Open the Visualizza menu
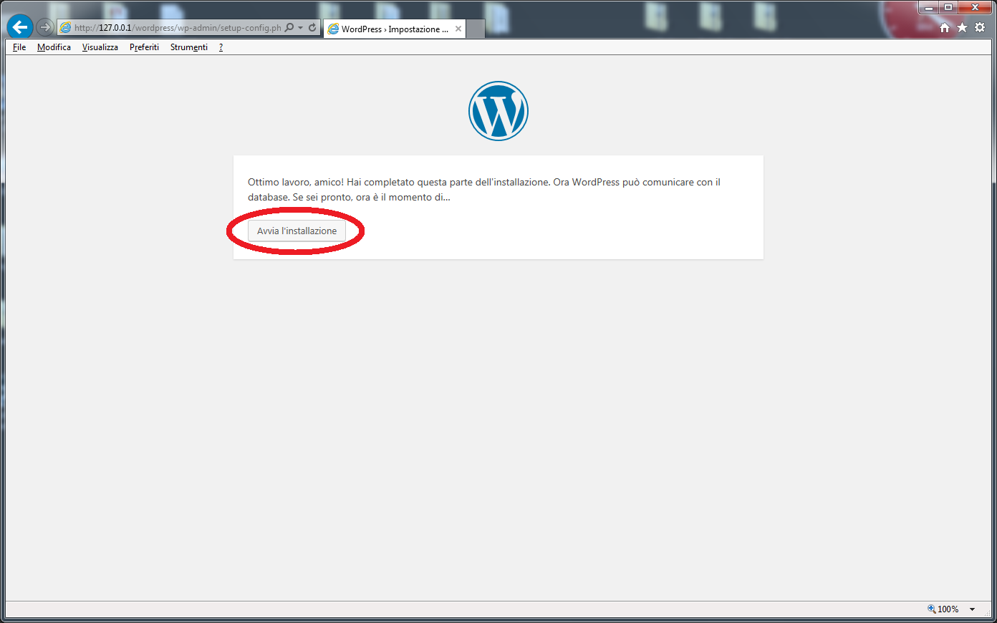This screenshot has width=997, height=623. (x=100, y=47)
